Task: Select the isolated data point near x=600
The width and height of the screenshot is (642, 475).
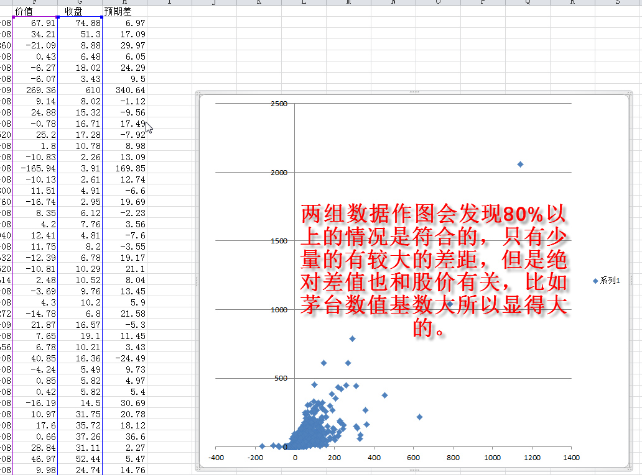Action: tap(419, 417)
